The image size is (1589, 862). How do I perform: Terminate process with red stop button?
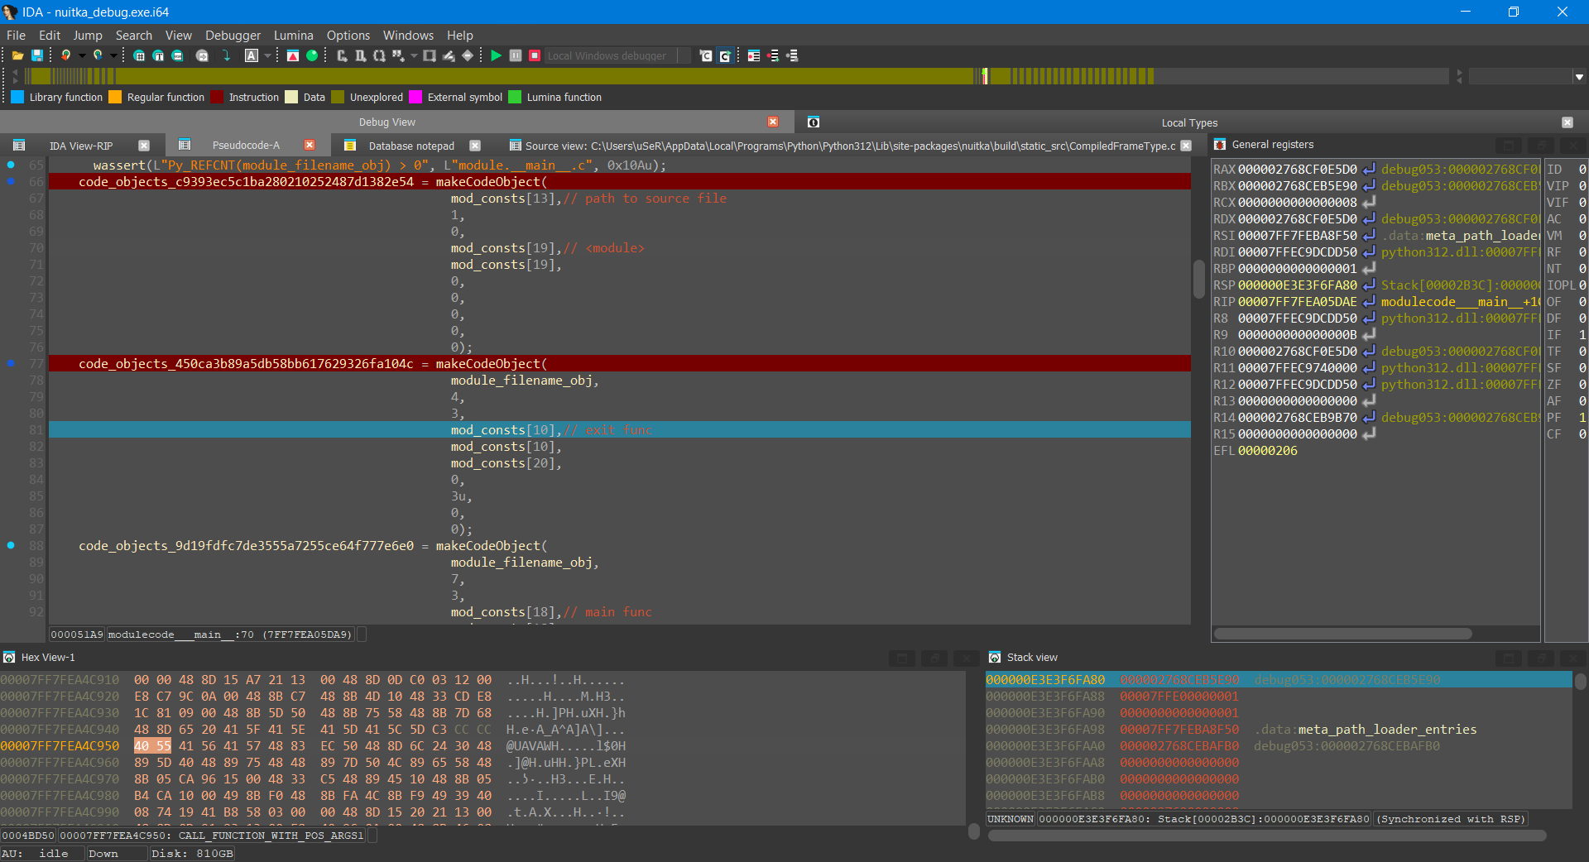535,55
